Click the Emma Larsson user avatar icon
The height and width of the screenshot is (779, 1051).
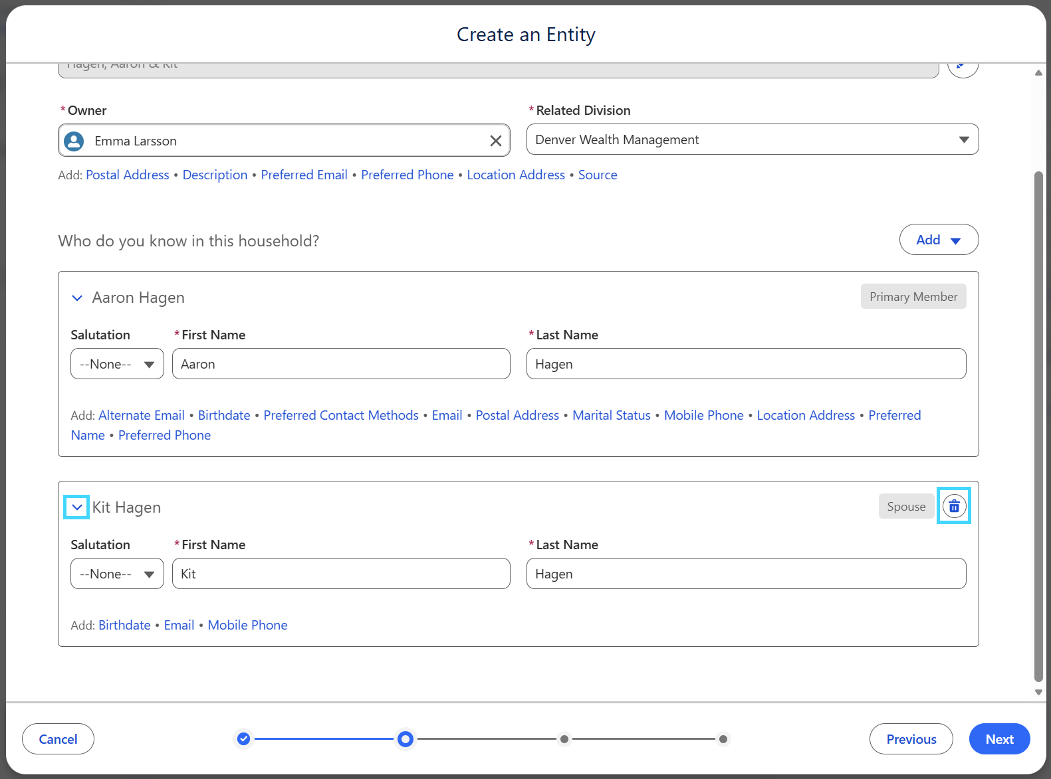pyautogui.click(x=74, y=141)
